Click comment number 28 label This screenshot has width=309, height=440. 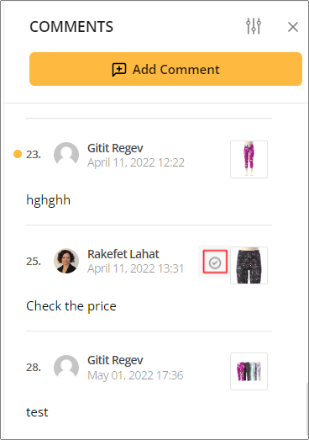(x=34, y=368)
